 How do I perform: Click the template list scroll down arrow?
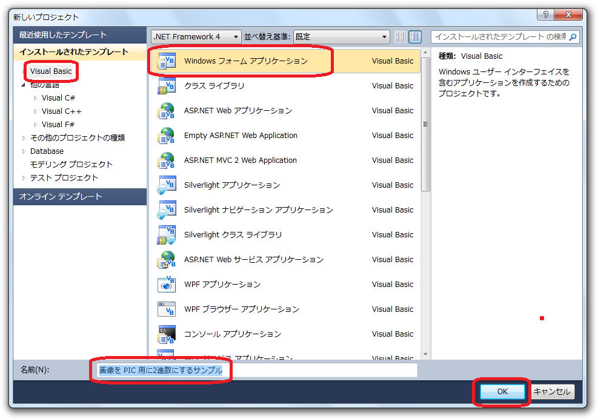[x=425, y=355]
